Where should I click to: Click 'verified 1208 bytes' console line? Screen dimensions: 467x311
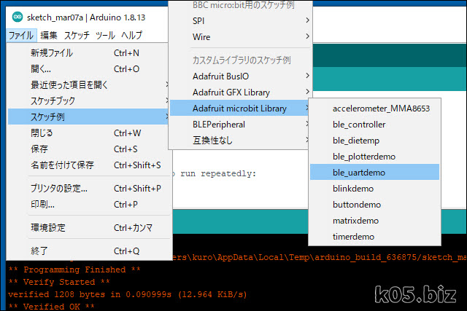coord(128,294)
